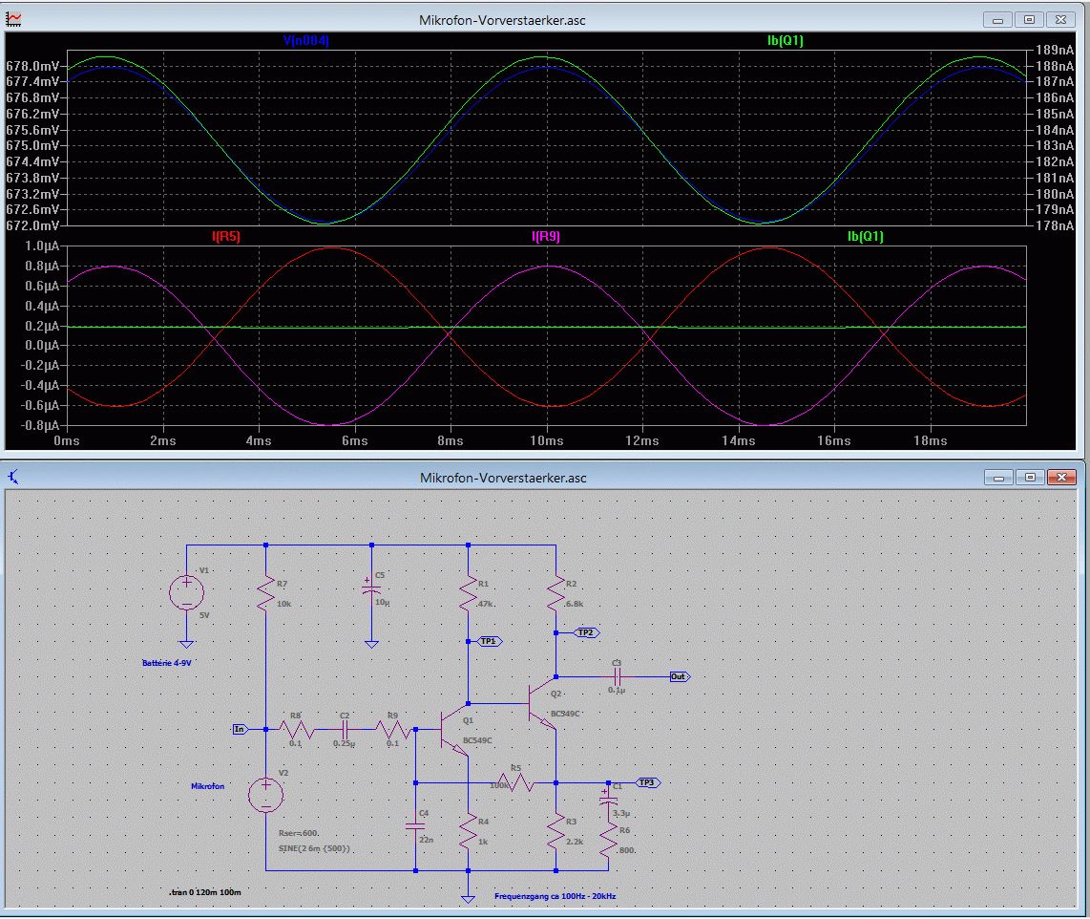Click resistor R5 feedback component
The height and width of the screenshot is (919, 1090).
click(516, 782)
